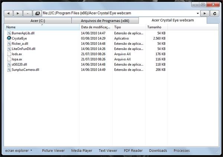223x157 pixels.
Task: Click the refresh button
Action: 214,13
